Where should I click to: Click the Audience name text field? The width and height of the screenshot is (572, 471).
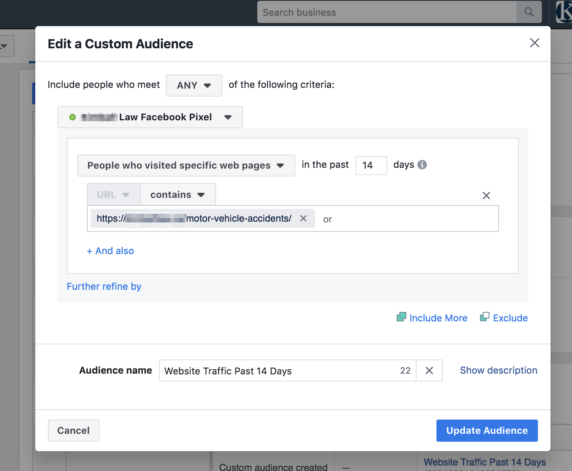click(x=287, y=371)
